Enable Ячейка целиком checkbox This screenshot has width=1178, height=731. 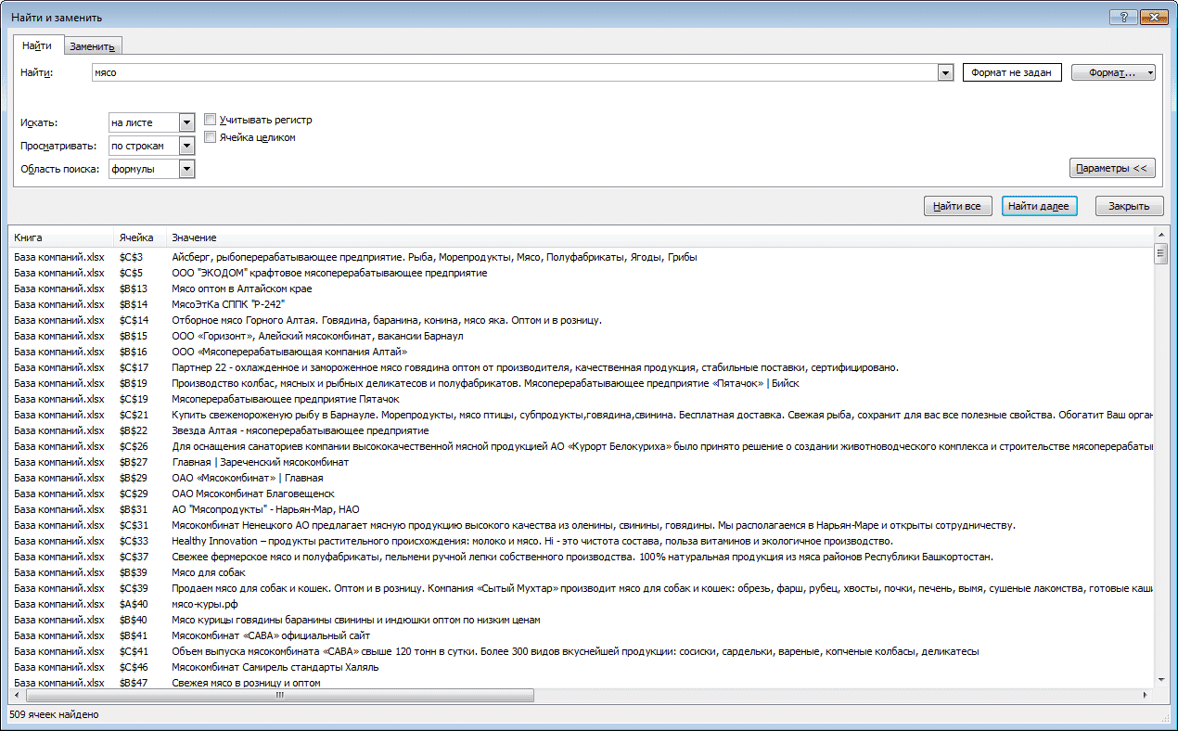(211, 137)
